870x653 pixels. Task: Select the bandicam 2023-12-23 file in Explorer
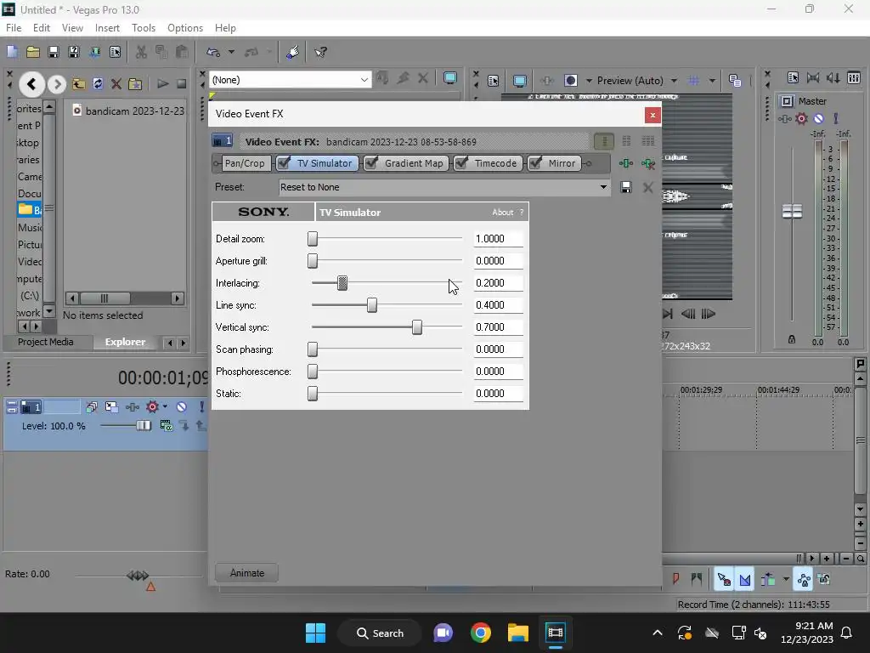129,111
